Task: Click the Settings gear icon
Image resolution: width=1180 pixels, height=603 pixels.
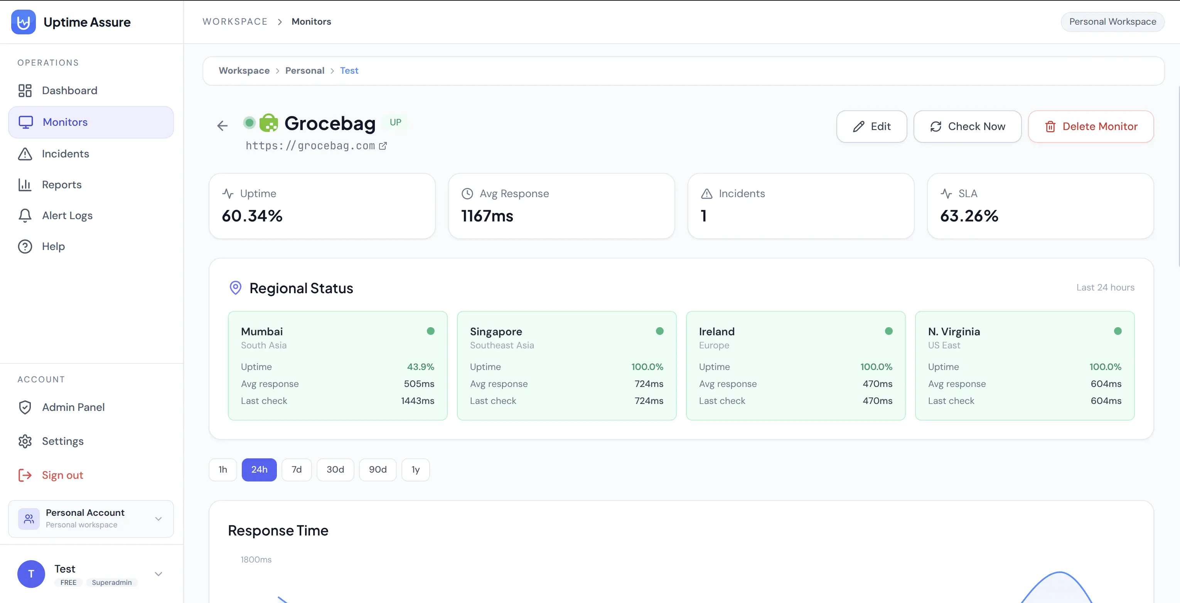Action: pyautogui.click(x=25, y=441)
